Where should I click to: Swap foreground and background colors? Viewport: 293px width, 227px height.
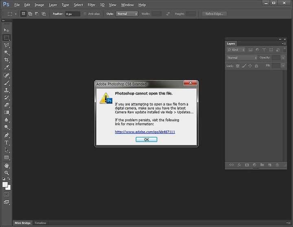(9, 179)
